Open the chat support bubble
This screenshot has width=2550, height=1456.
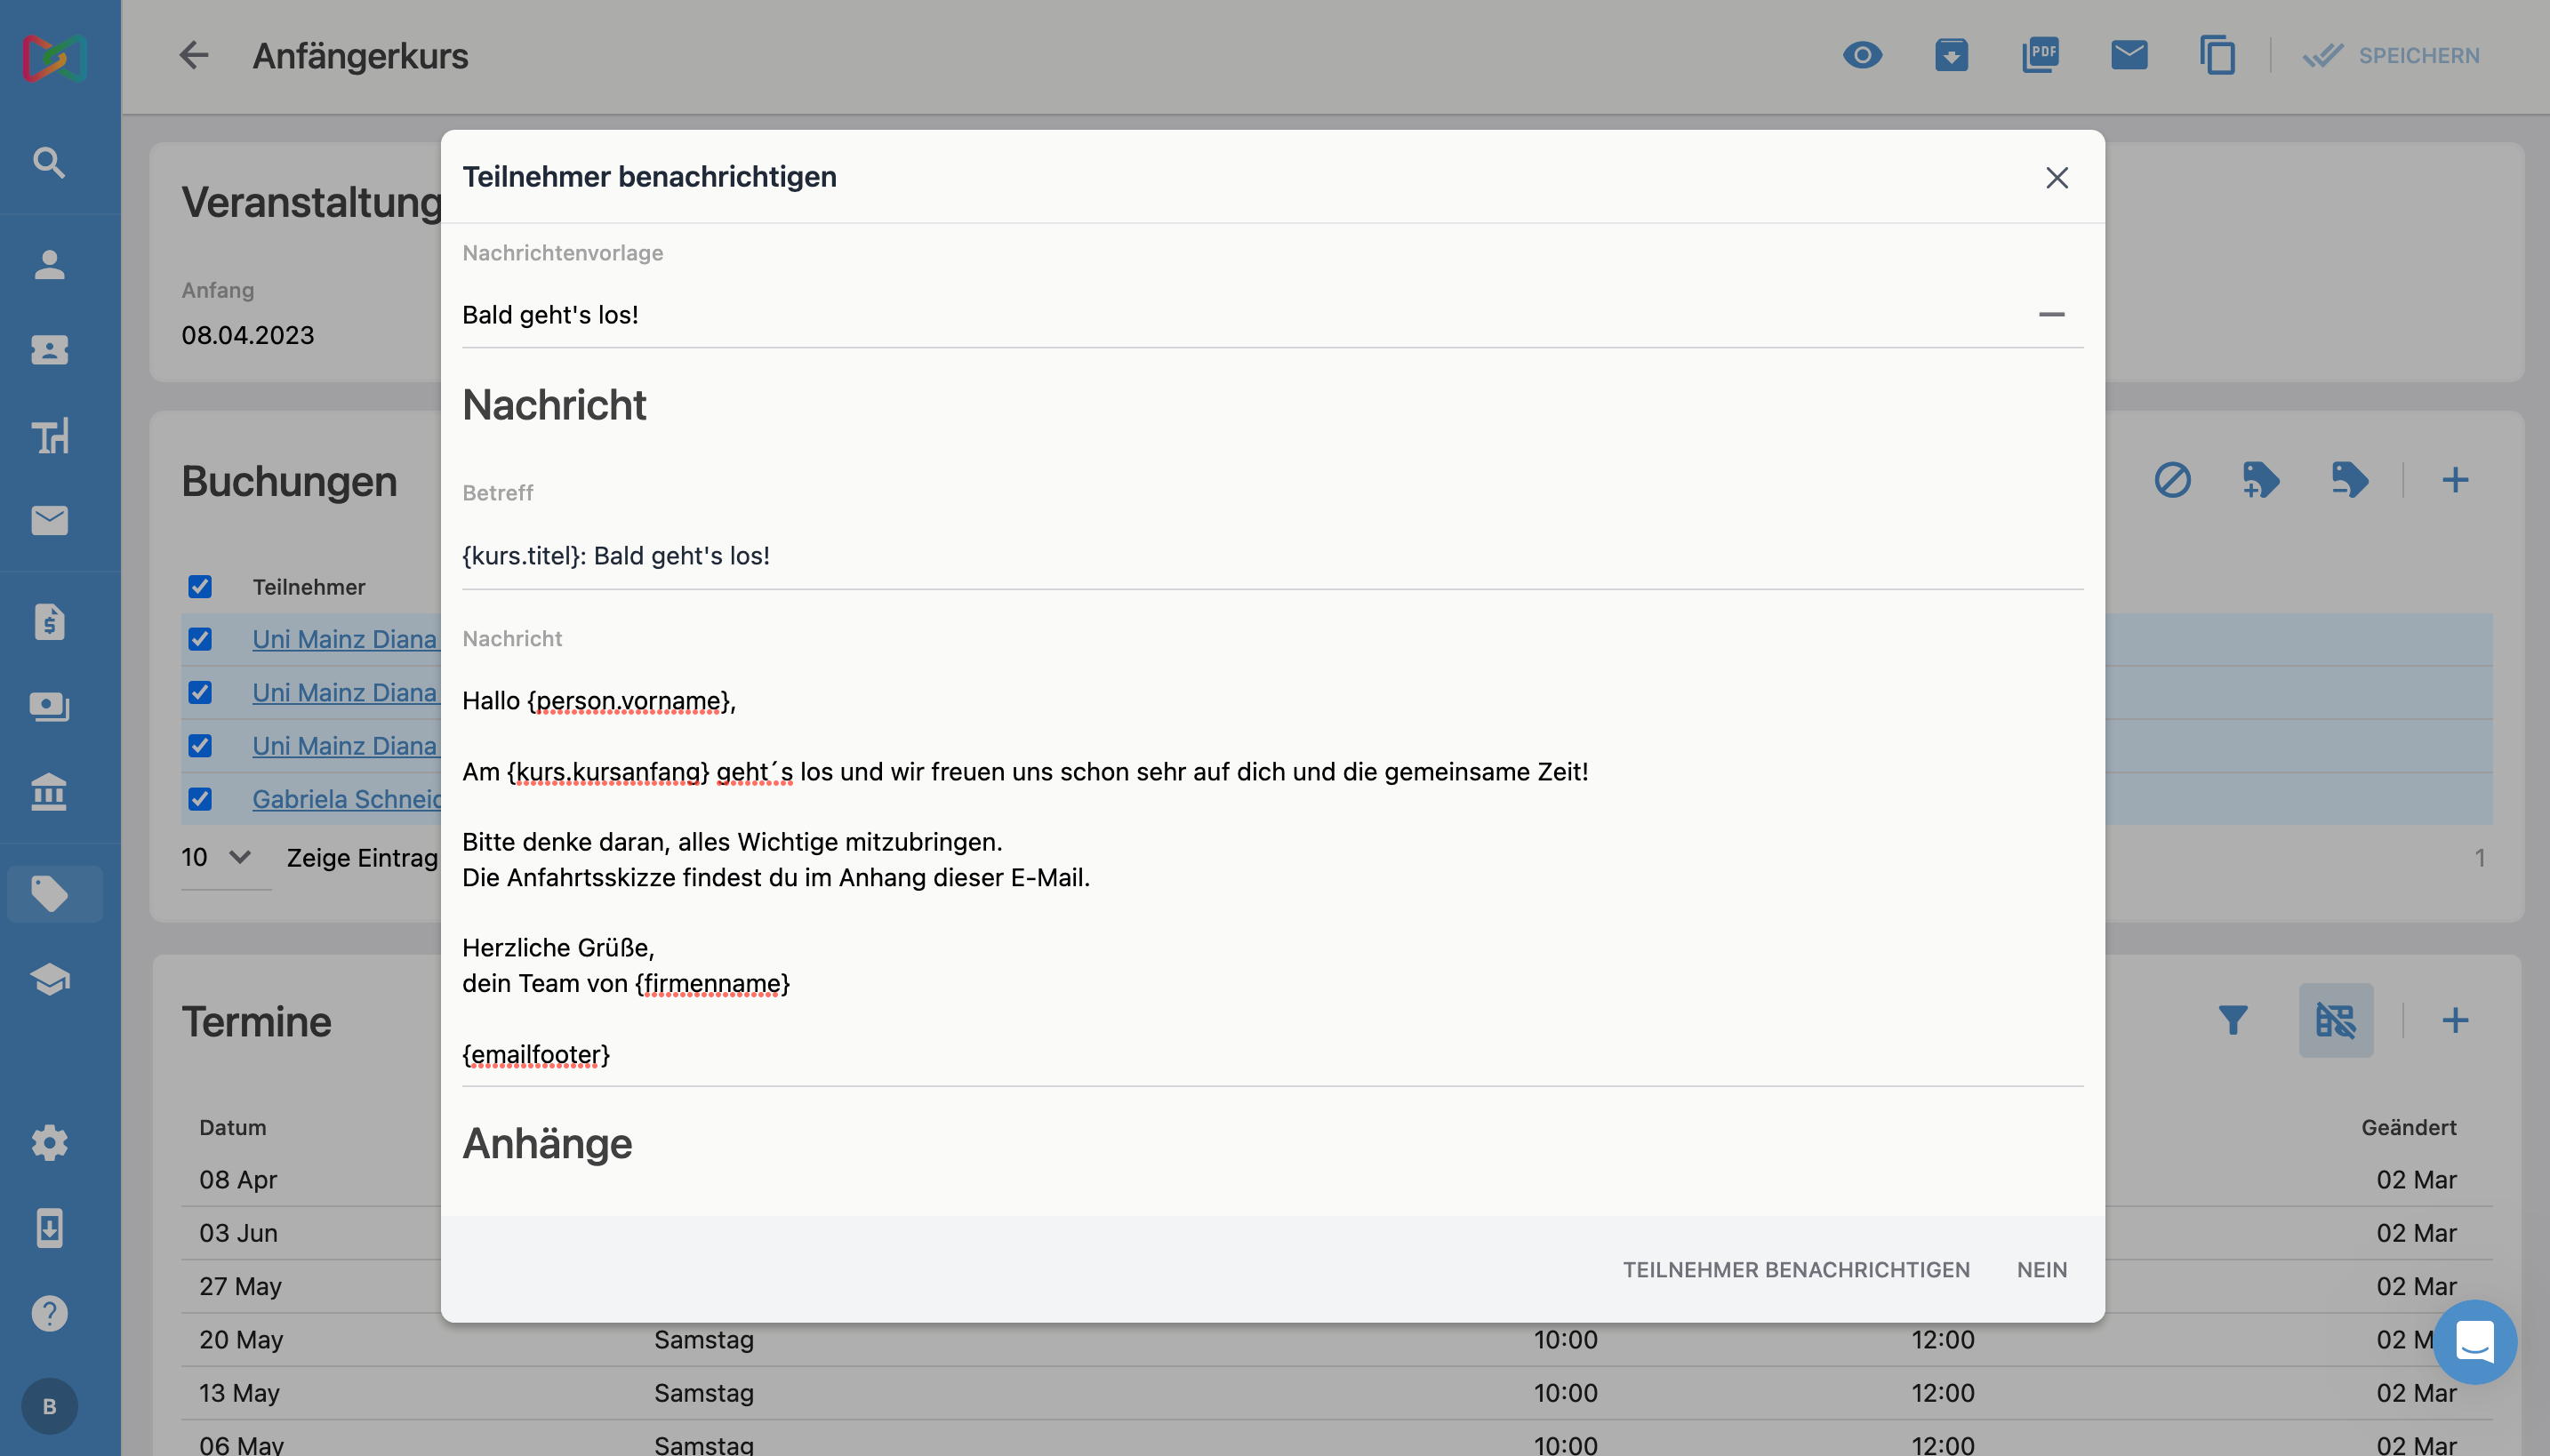pos(2474,1341)
